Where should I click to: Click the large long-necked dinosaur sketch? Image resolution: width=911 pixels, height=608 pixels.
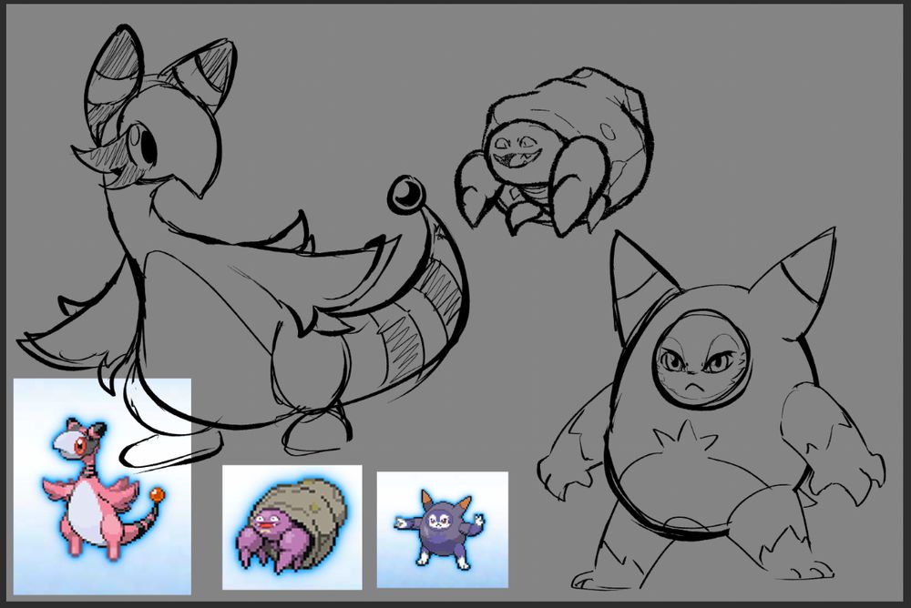click(244, 247)
